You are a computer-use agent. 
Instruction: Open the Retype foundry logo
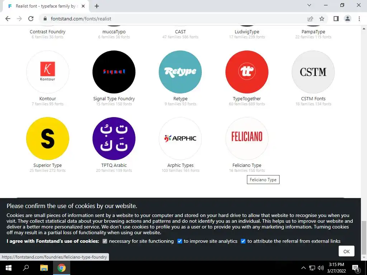(180, 72)
